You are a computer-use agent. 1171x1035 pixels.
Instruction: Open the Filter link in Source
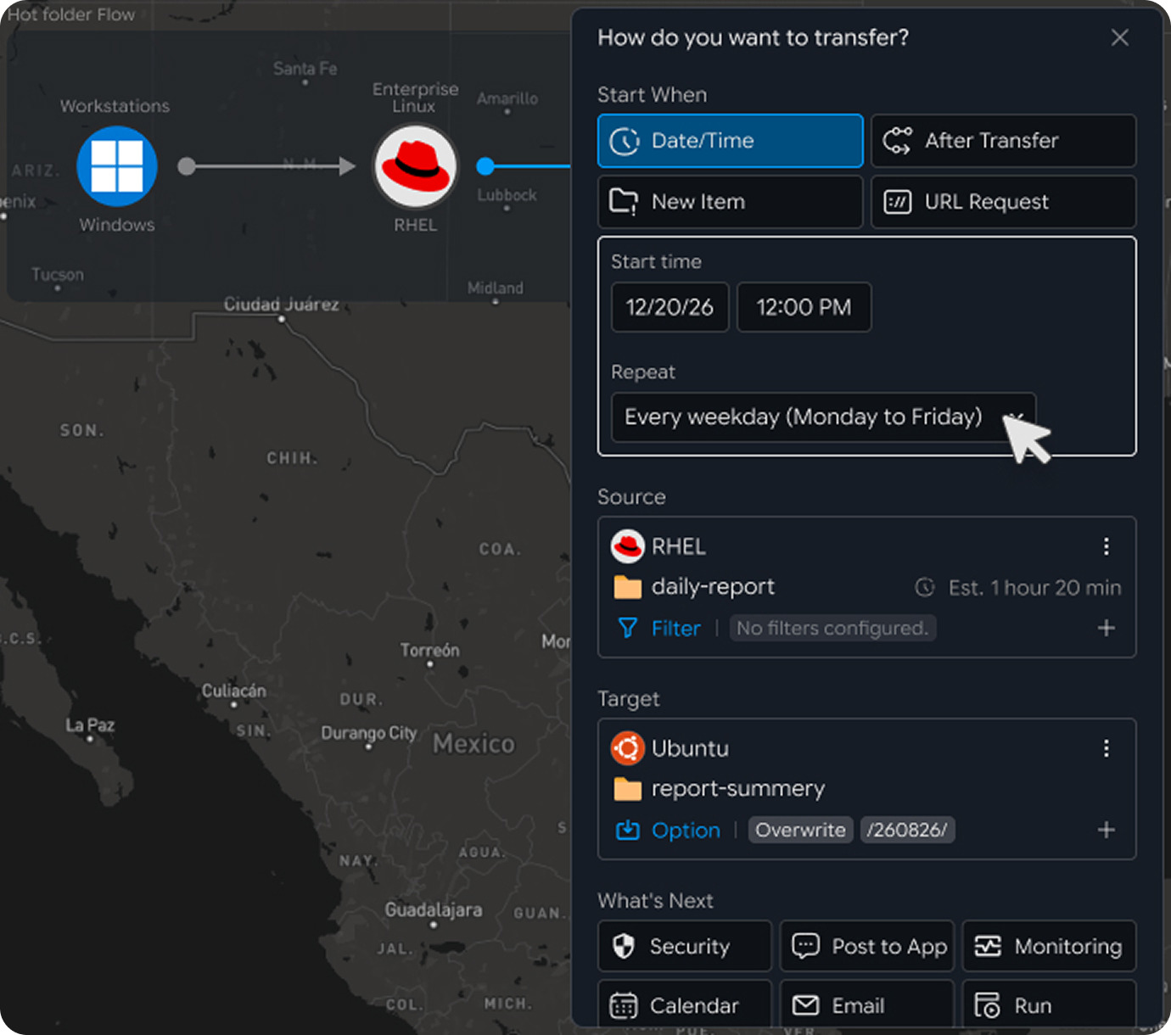676,629
